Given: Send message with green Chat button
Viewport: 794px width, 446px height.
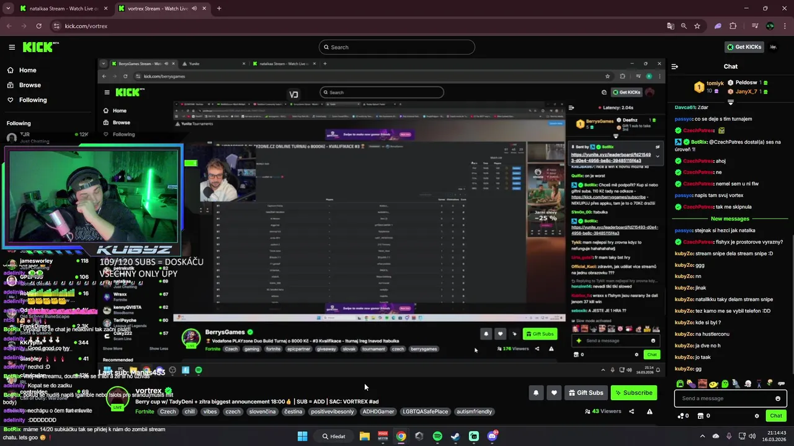Looking at the screenshot, I should pos(775,416).
